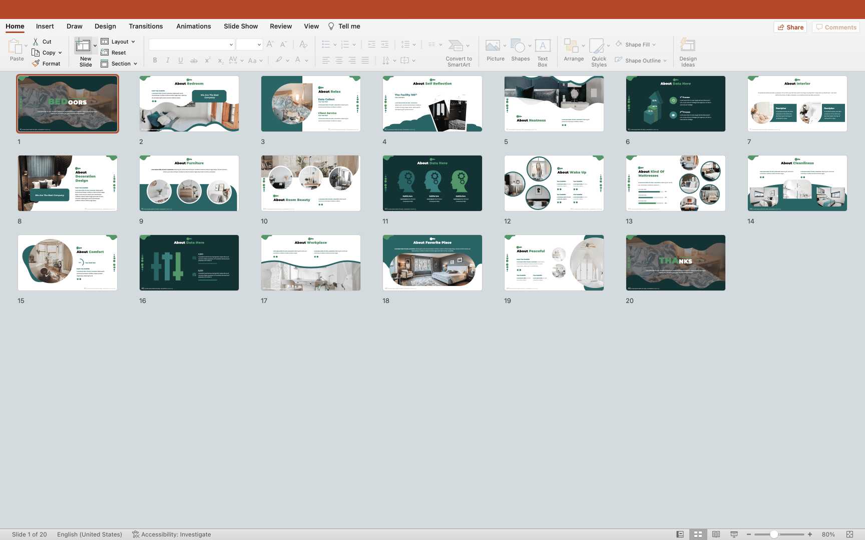Switch to the Slide Show tab

240,26
